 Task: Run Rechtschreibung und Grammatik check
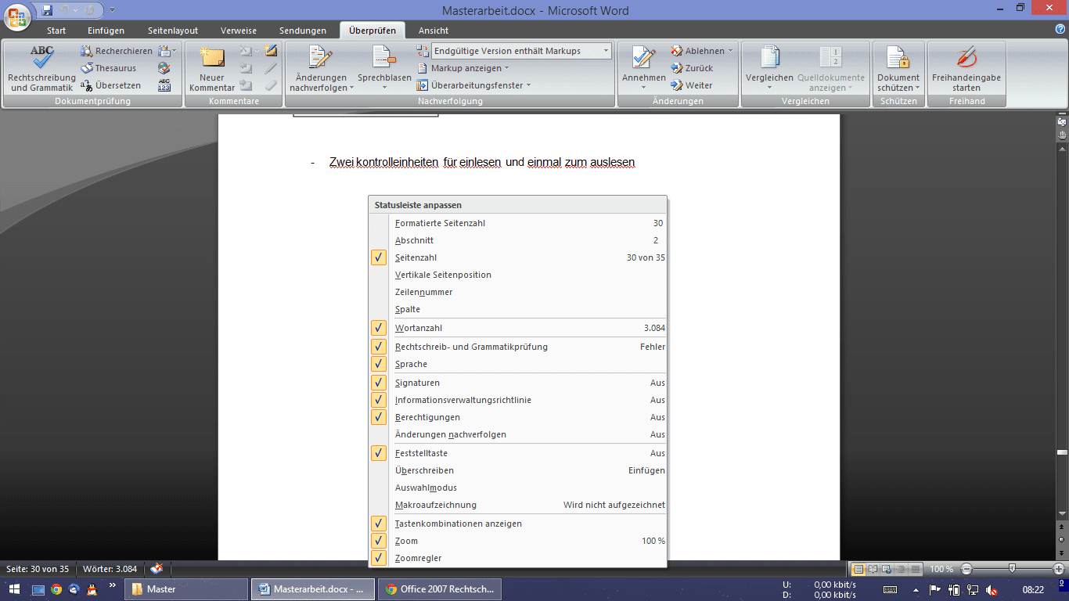[41, 70]
